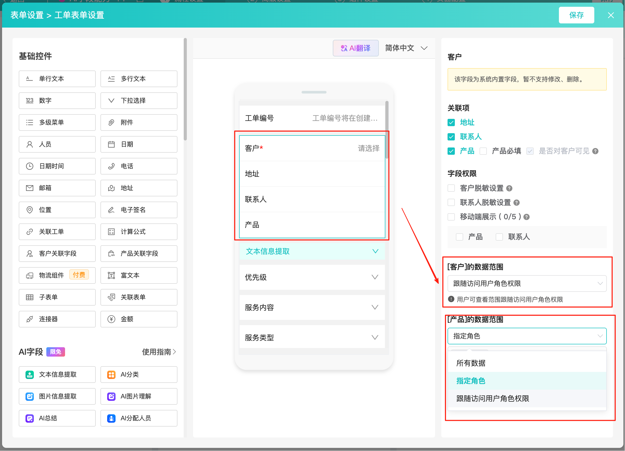Image resolution: width=625 pixels, height=451 pixels.
Task: Click help icon next to 客户脱敏设置
Action: pos(509,189)
